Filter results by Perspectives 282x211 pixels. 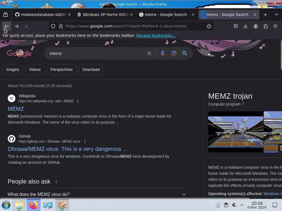click(61, 70)
